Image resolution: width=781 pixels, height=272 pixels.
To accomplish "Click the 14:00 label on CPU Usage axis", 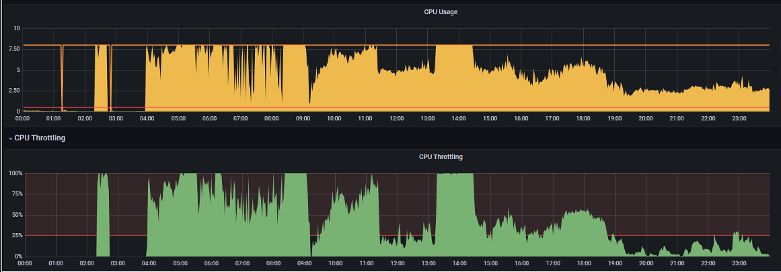I will coord(459,118).
